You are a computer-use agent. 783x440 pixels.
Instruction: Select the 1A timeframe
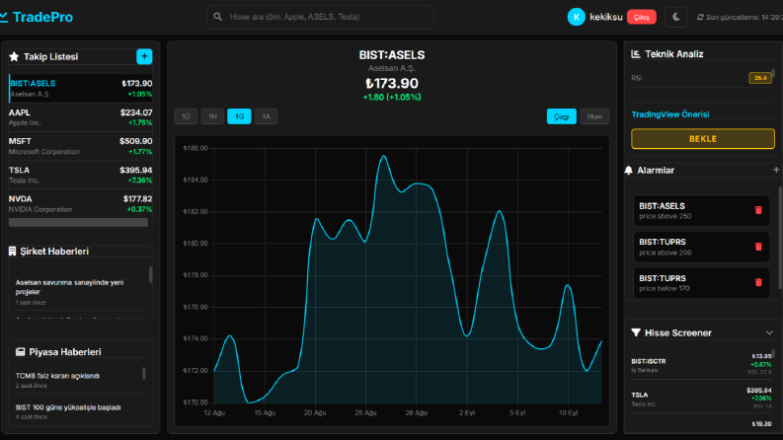coord(267,116)
